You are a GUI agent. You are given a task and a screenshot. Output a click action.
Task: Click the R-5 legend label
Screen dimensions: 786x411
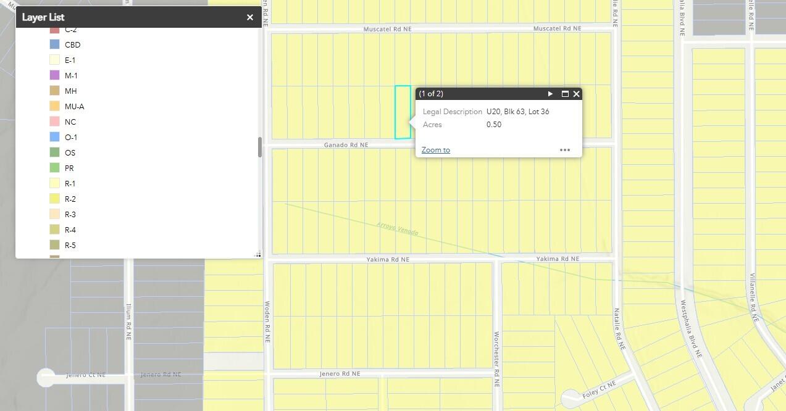point(70,245)
